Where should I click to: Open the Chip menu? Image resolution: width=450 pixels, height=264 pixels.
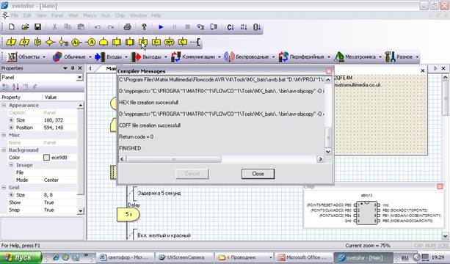pos(120,15)
